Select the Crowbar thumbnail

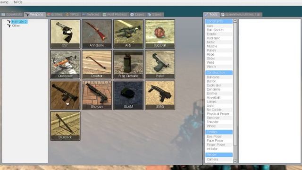tap(97, 65)
